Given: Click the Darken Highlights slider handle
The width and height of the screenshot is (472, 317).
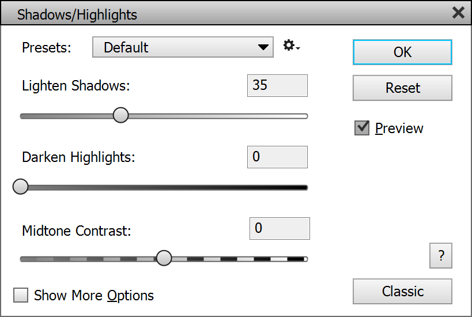Looking at the screenshot, I should 21,187.
